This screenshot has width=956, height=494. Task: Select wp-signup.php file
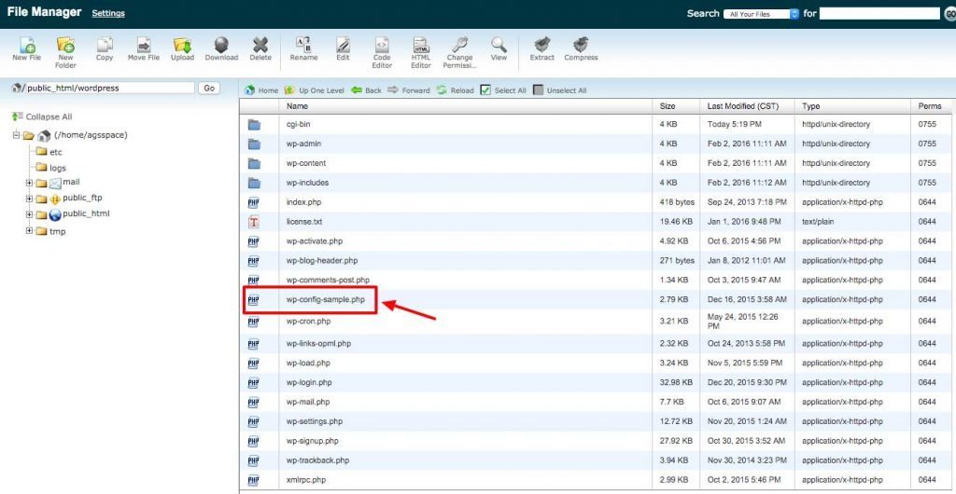tap(312, 441)
